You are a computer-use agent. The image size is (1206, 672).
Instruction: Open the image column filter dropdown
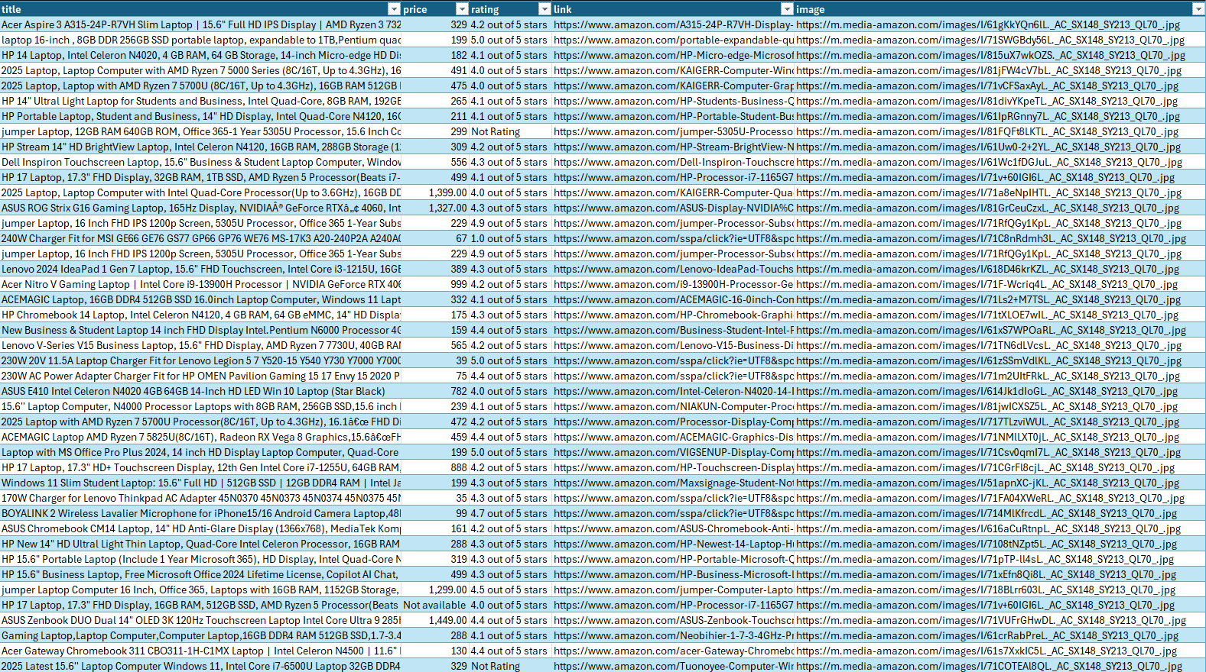point(1198,9)
